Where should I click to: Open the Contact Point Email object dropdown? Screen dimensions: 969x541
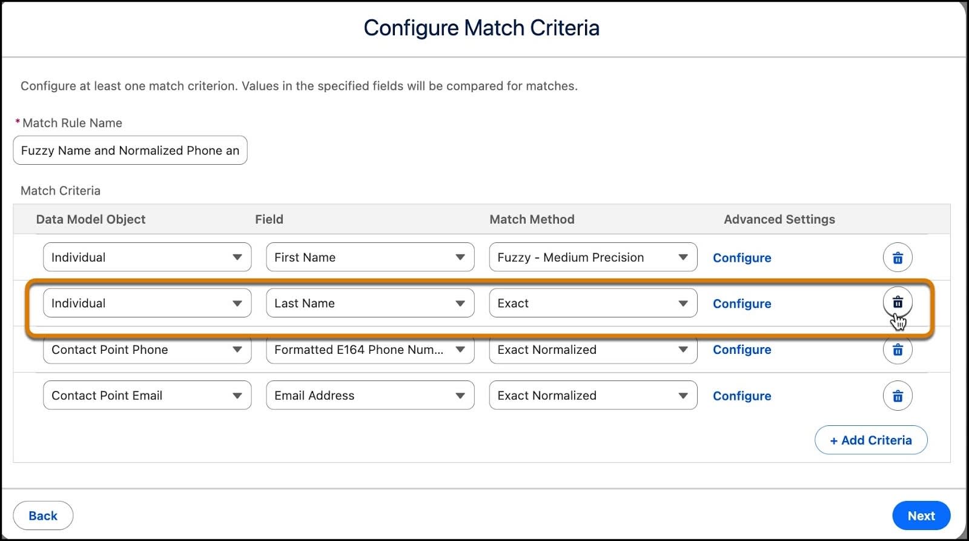pos(147,396)
